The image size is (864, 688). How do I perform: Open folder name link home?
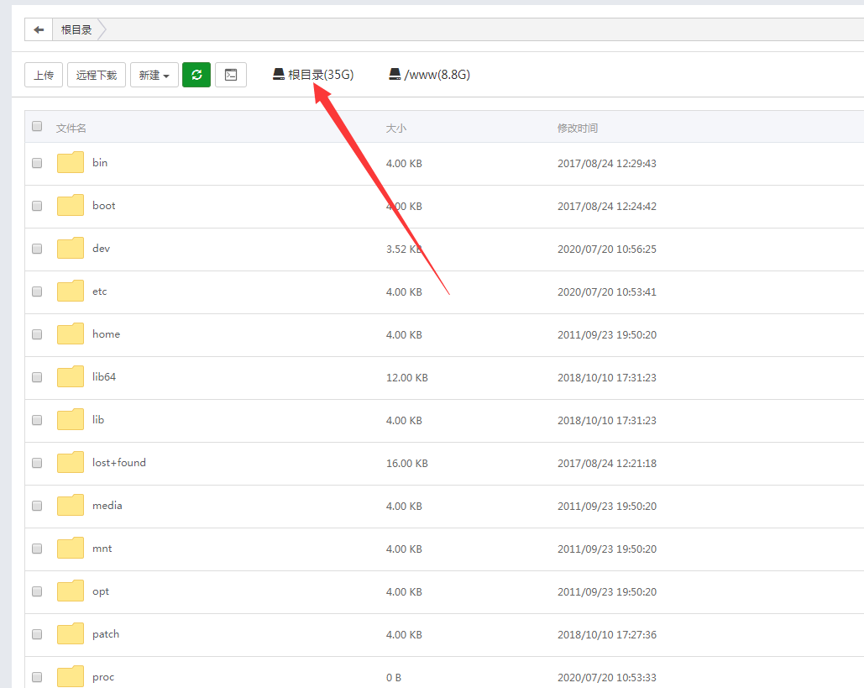pyautogui.click(x=106, y=334)
